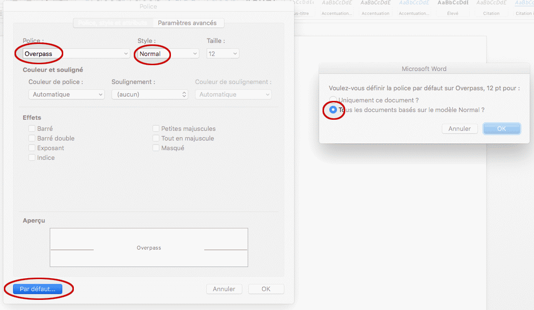Click OK in the Microsoft Word prompt
The height and width of the screenshot is (310, 534).
[x=502, y=129]
